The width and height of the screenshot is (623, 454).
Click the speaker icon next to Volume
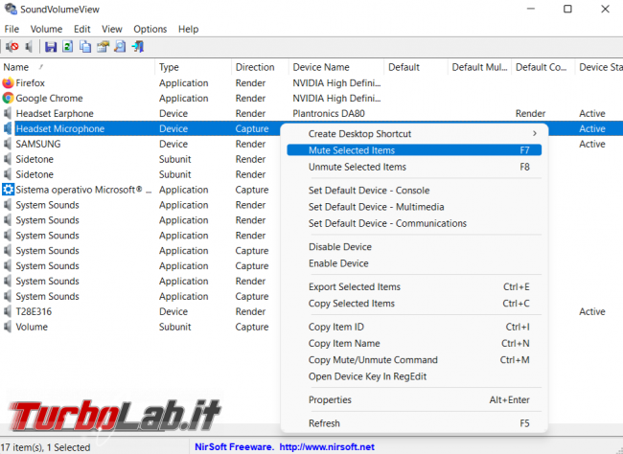8,327
